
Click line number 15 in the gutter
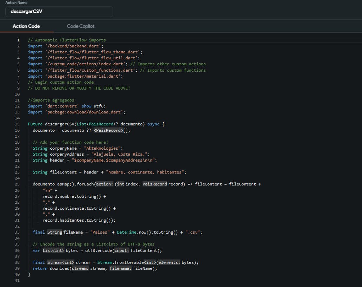tap(18, 124)
